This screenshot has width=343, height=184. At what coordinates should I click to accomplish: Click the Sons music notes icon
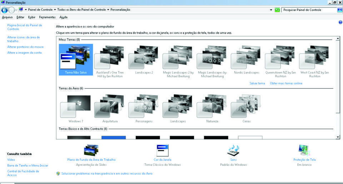[x=233, y=150]
